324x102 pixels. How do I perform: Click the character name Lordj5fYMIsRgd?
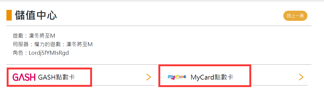(49, 53)
